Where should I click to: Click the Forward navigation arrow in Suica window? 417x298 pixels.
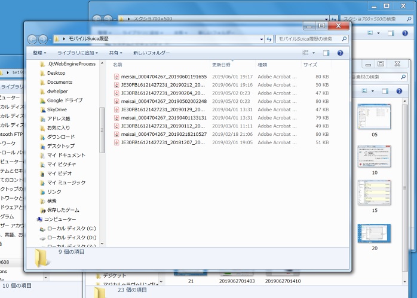coord(43,39)
